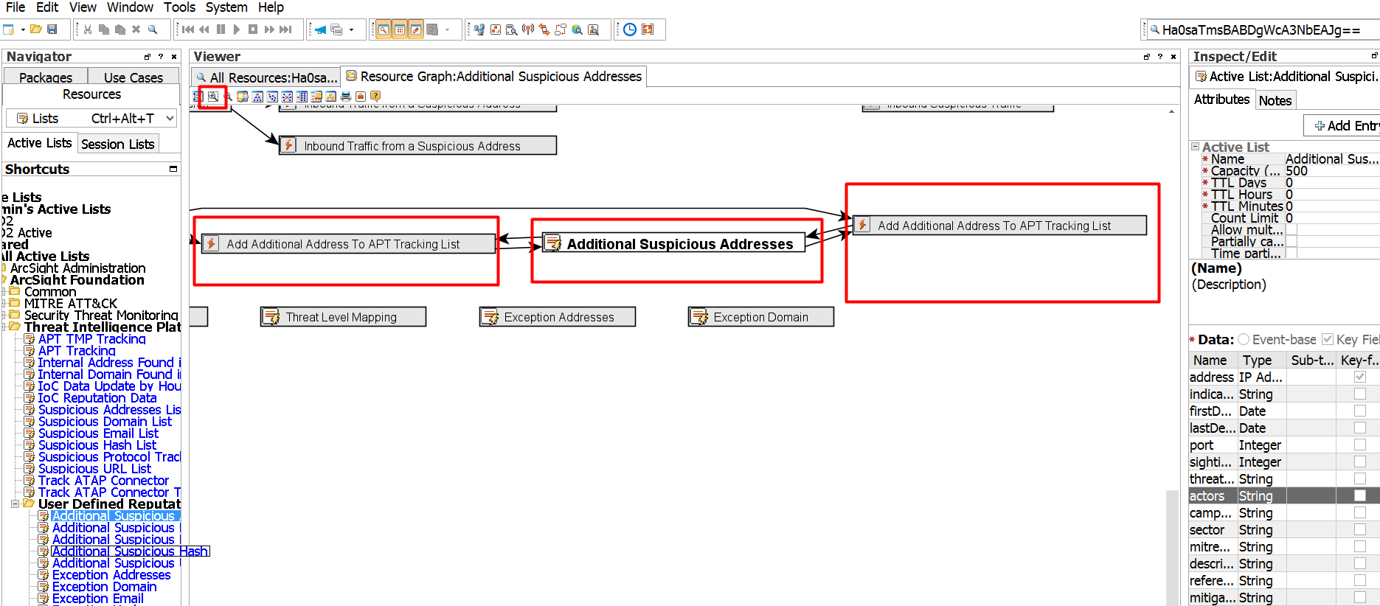Toggle the key-field checkbox for the actors row
The height and width of the screenshot is (606, 1380).
(1360, 495)
